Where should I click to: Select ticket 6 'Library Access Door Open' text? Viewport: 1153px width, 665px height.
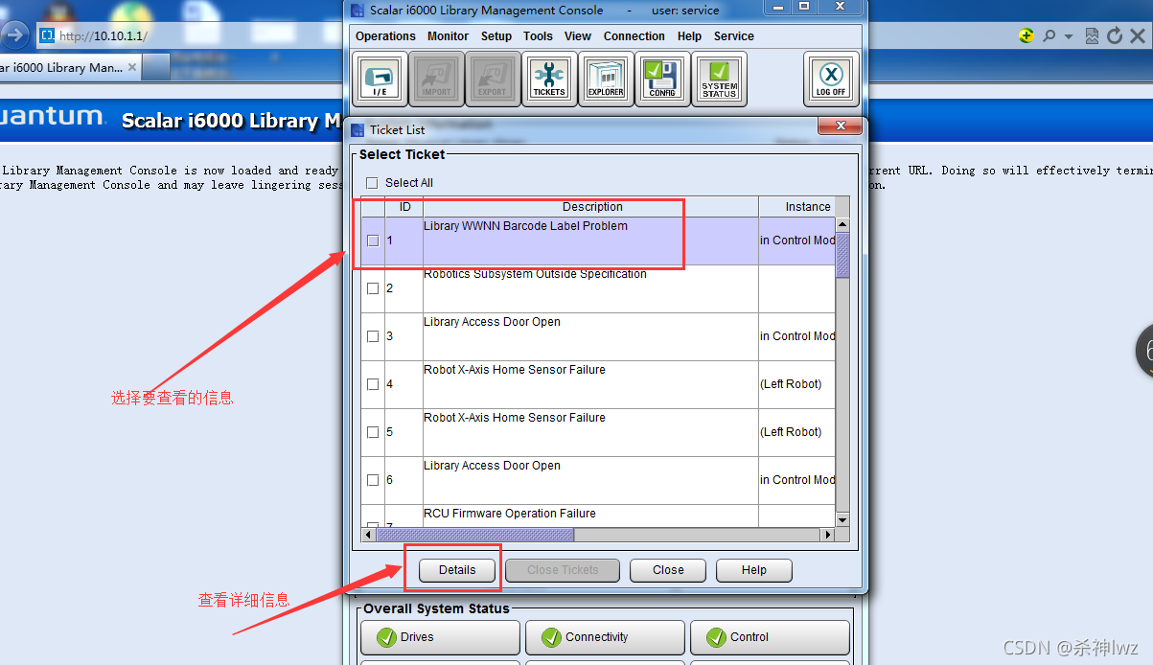coord(493,466)
